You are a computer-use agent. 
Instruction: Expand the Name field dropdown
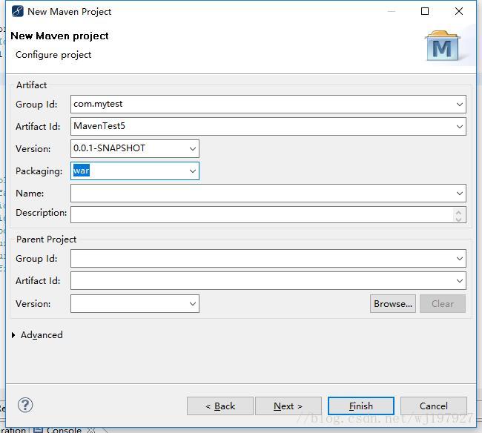[x=460, y=194]
